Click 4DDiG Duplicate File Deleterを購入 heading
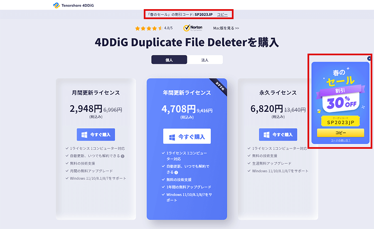Screen dimensions: 374x229 187,42
